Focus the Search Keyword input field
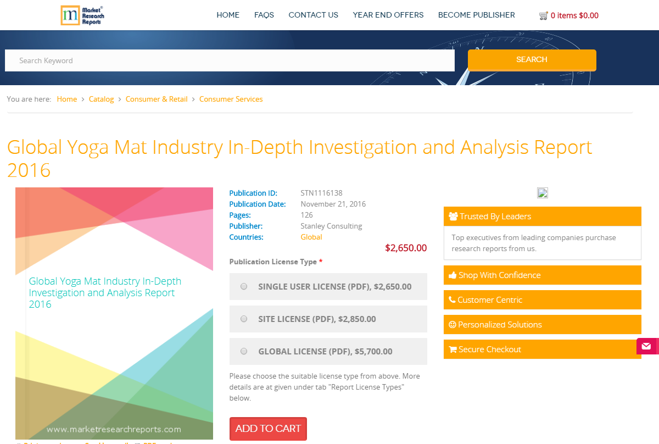Image resolution: width=659 pixels, height=444 pixels. pos(230,61)
